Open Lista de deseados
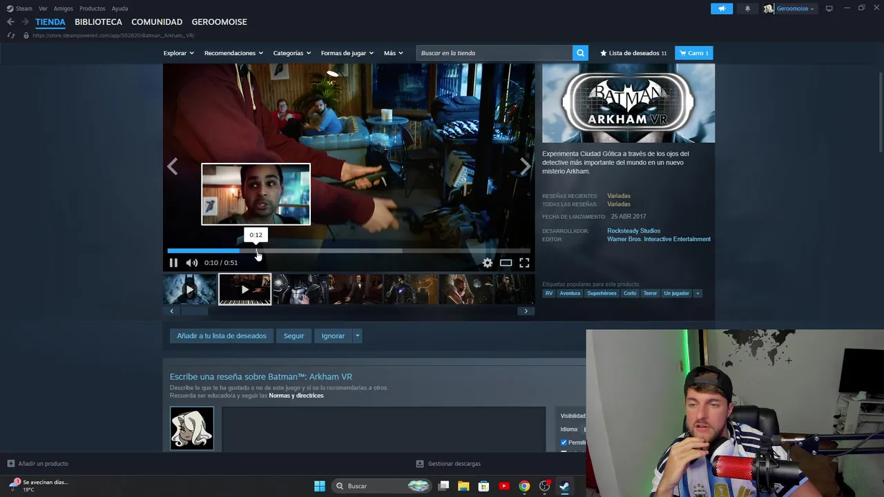Screen dimensions: 884x497 [x=633, y=53]
